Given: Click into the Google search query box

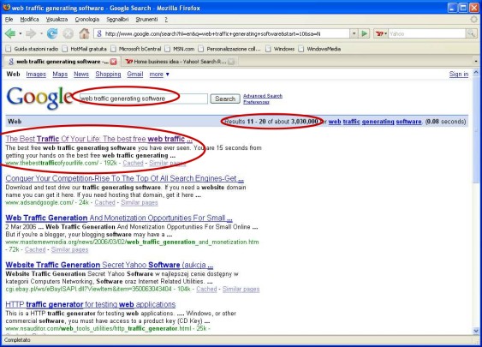Looking at the screenshot, I should coord(143,99).
